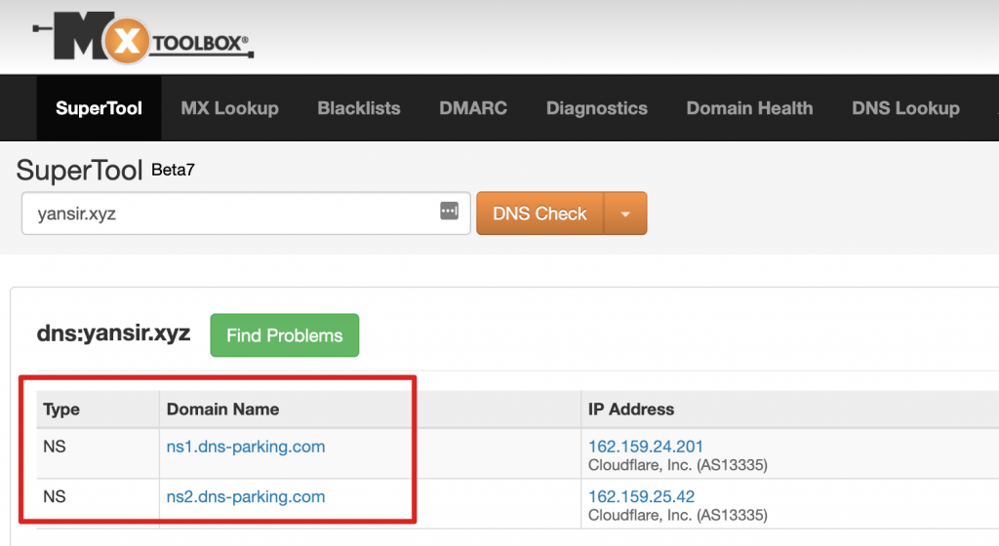Open the ns1.dns-parking.com link
999x546 pixels.
tap(246, 447)
